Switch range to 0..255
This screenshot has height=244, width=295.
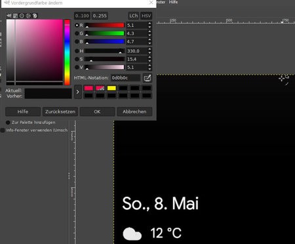100,16
